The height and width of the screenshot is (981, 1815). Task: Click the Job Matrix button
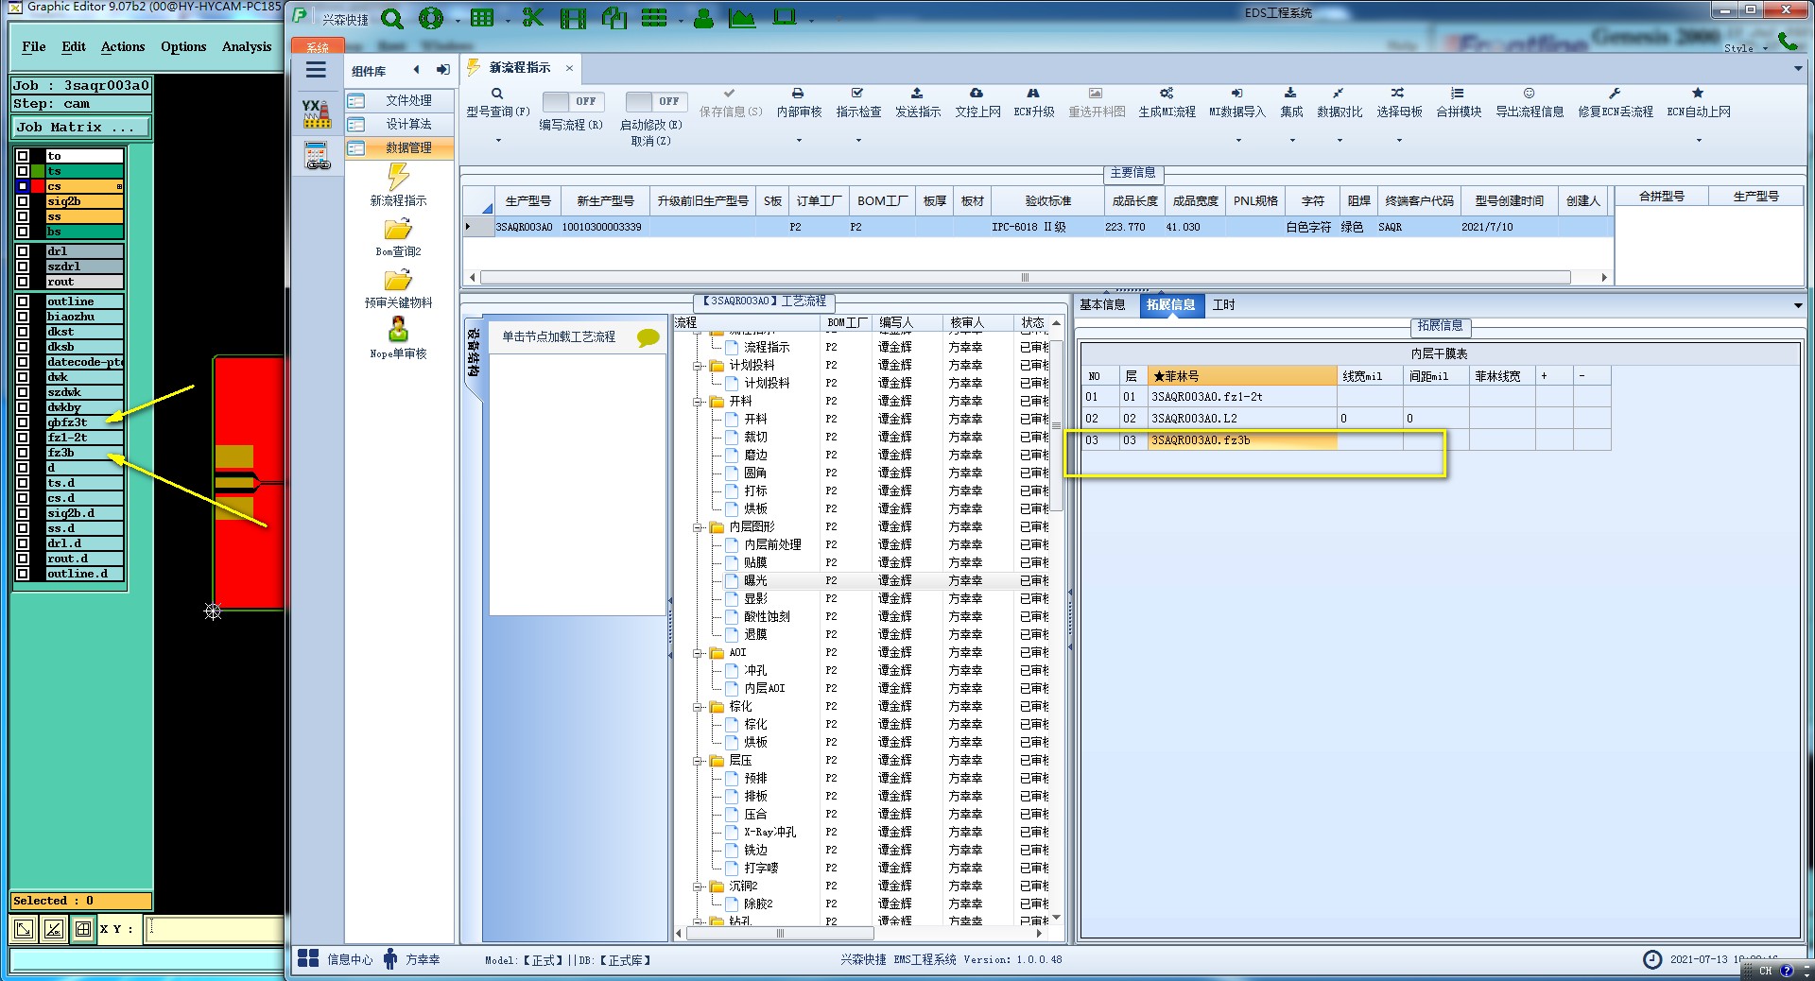pos(81,127)
